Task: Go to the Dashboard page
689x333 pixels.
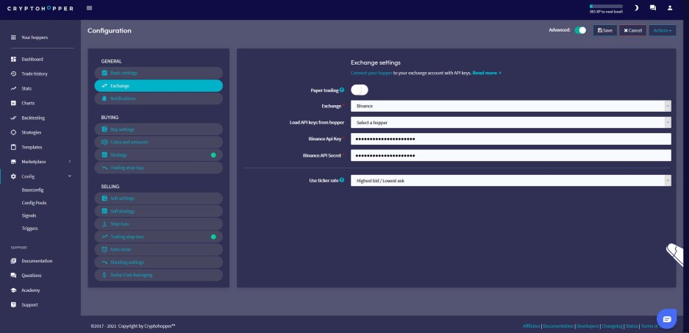Action: pos(32,60)
